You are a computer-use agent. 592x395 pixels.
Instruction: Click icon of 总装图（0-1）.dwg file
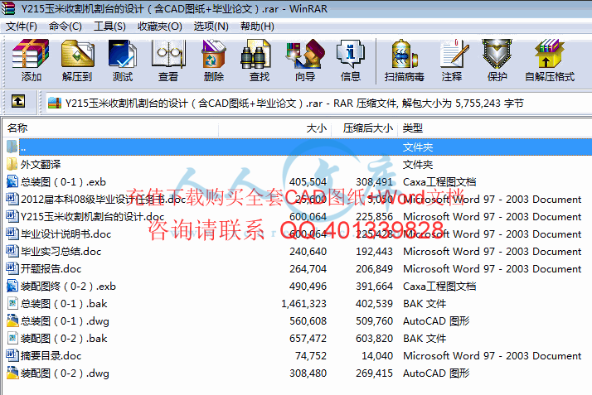(x=12, y=320)
